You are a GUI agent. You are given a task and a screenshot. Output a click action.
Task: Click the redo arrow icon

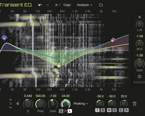click(47, 5)
